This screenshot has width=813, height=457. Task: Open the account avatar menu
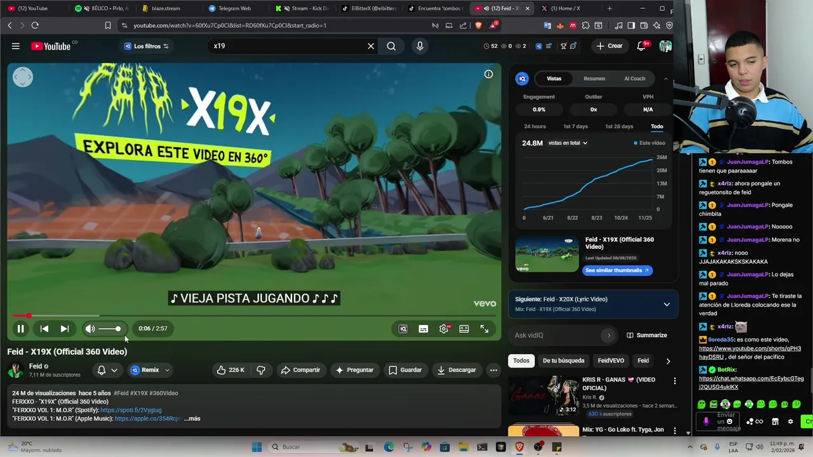tap(665, 46)
